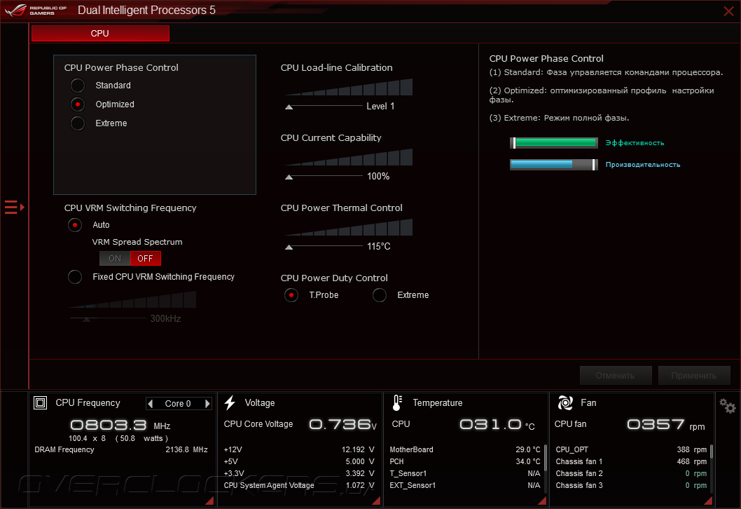Screen dimensions: 741x509
Task: Click the 100% current capability value
Action: pyautogui.click(x=378, y=176)
